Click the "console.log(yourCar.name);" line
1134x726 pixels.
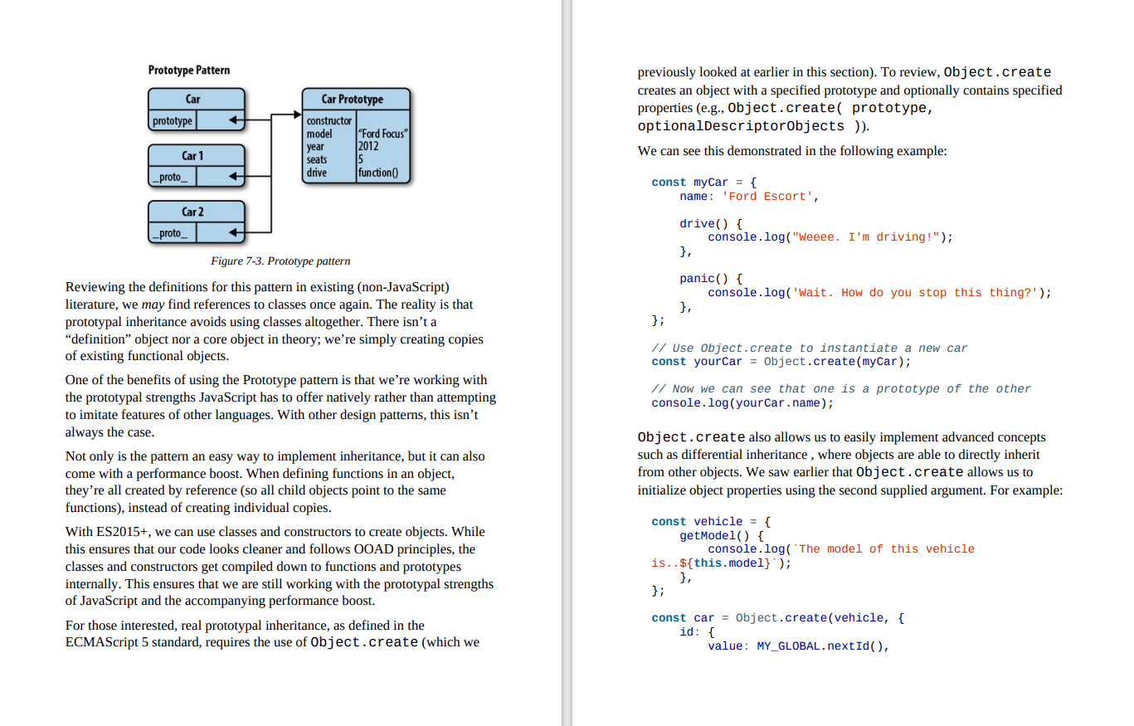[742, 402]
